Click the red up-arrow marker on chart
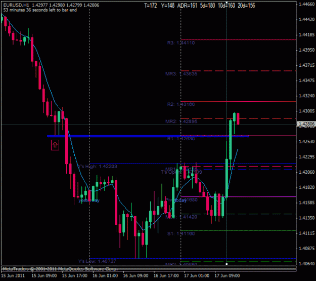The height and width of the screenshot is (281, 316). pos(55,145)
